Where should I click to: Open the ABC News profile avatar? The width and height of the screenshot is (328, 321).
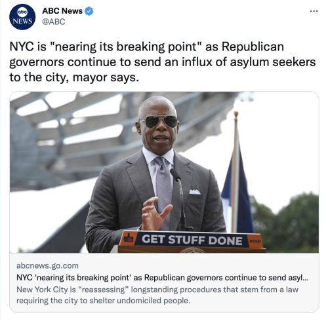(x=22, y=17)
